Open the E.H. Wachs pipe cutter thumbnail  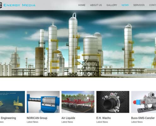click(113, 102)
